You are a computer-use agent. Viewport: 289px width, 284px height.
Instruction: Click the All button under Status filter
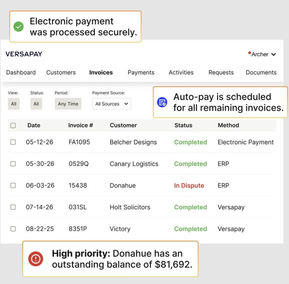pos(36,104)
